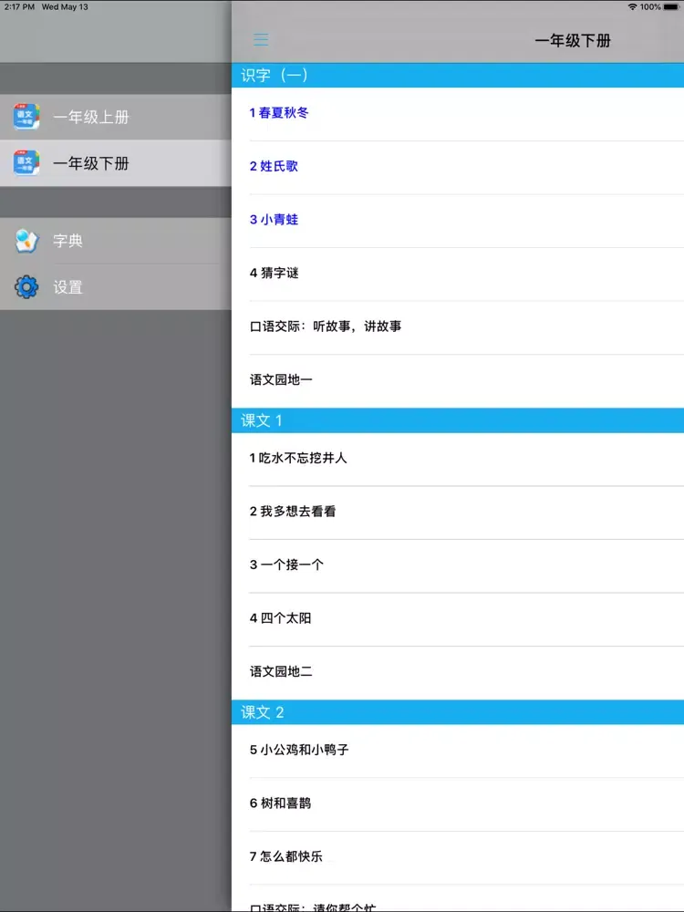Open 设置 from the sidebar
The width and height of the screenshot is (684, 912).
point(116,286)
